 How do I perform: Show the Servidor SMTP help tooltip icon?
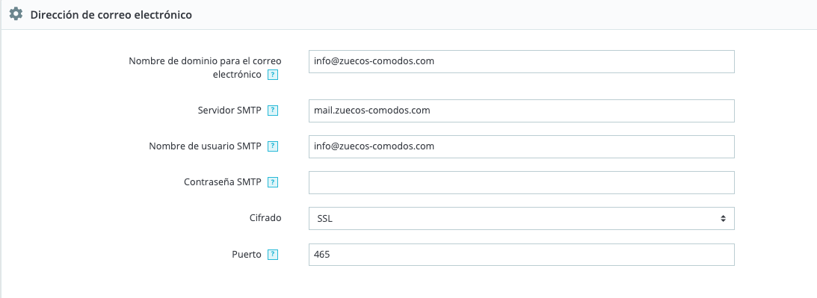273,111
